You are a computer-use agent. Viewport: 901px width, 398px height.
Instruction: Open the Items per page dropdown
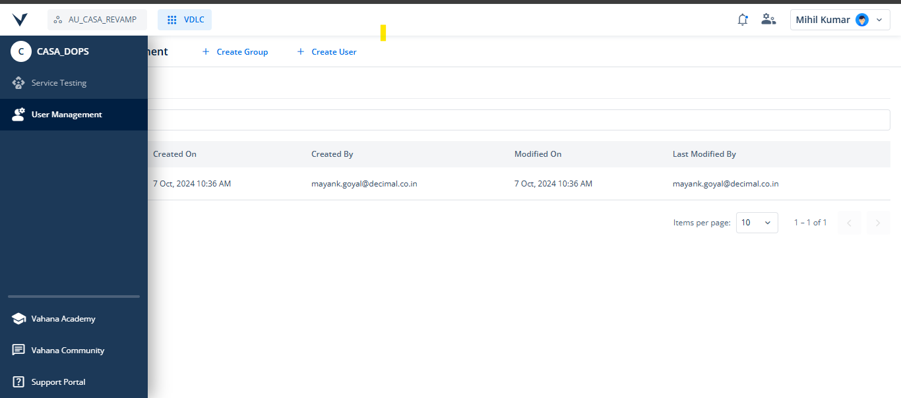pos(757,223)
